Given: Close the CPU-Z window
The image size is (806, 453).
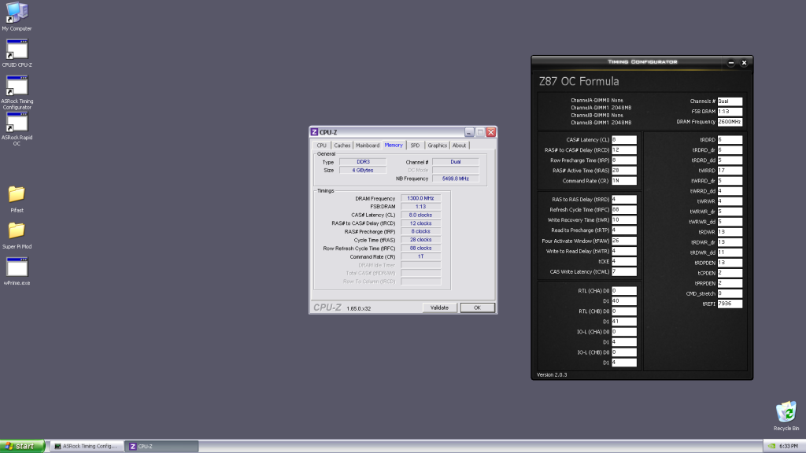Looking at the screenshot, I should click(491, 132).
